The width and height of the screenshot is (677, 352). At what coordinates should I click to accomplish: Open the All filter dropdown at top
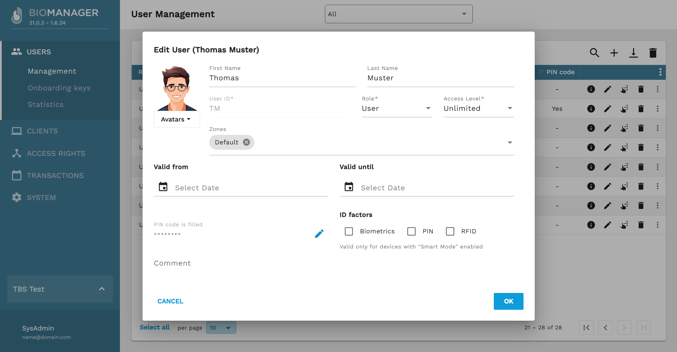pyautogui.click(x=399, y=14)
